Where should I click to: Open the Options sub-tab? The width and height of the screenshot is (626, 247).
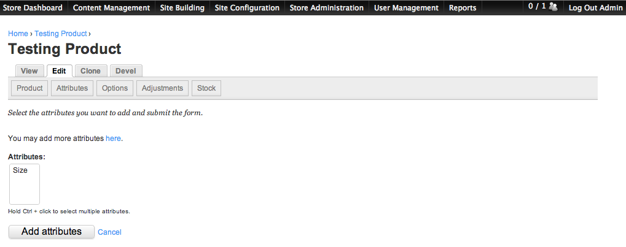pos(115,88)
